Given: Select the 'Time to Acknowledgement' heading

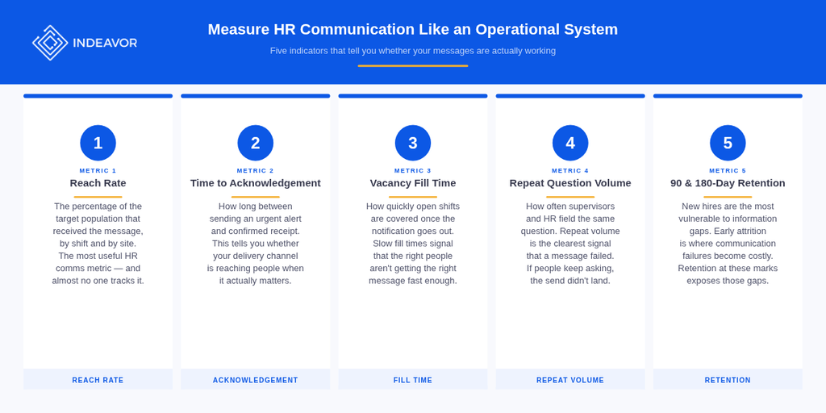Looking at the screenshot, I should pyautogui.click(x=256, y=183).
